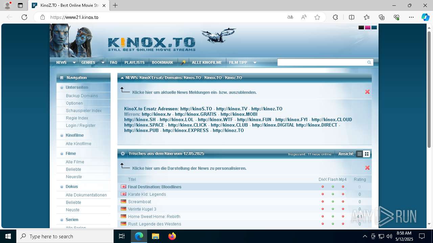Click the GENRES menu label
The height and width of the screenshot is (243, 433).
[88, 62]
